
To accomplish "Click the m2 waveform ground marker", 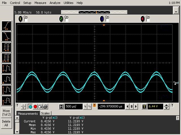I will (176, 83).
